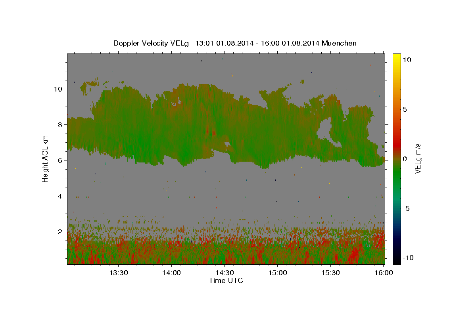Screen dimensions: 476x317
Task: Click the 10 km height tick label
Action: (x=58, y=89)
